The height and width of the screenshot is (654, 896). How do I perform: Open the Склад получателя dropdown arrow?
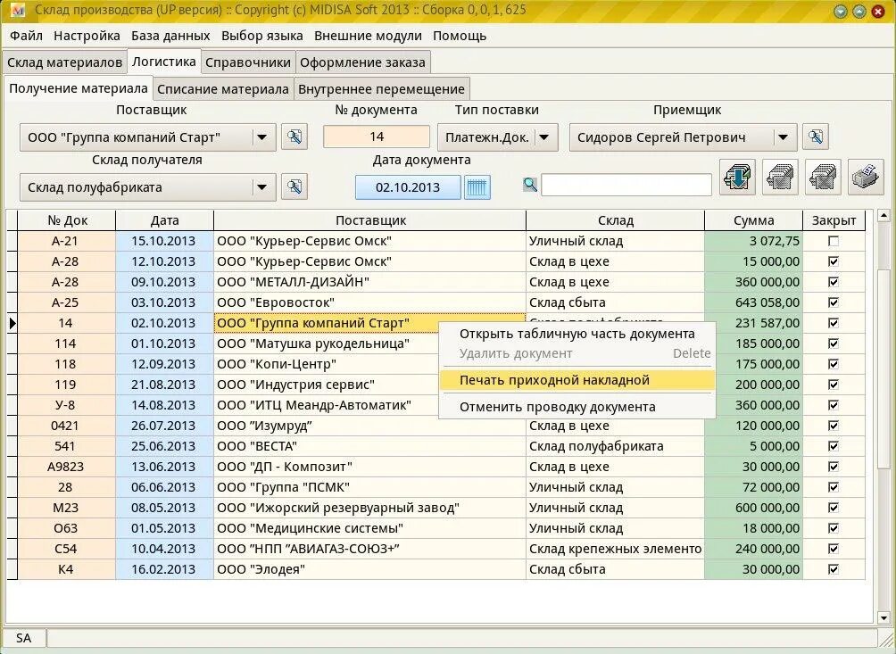pyautogui.click(x=261, y=186)
